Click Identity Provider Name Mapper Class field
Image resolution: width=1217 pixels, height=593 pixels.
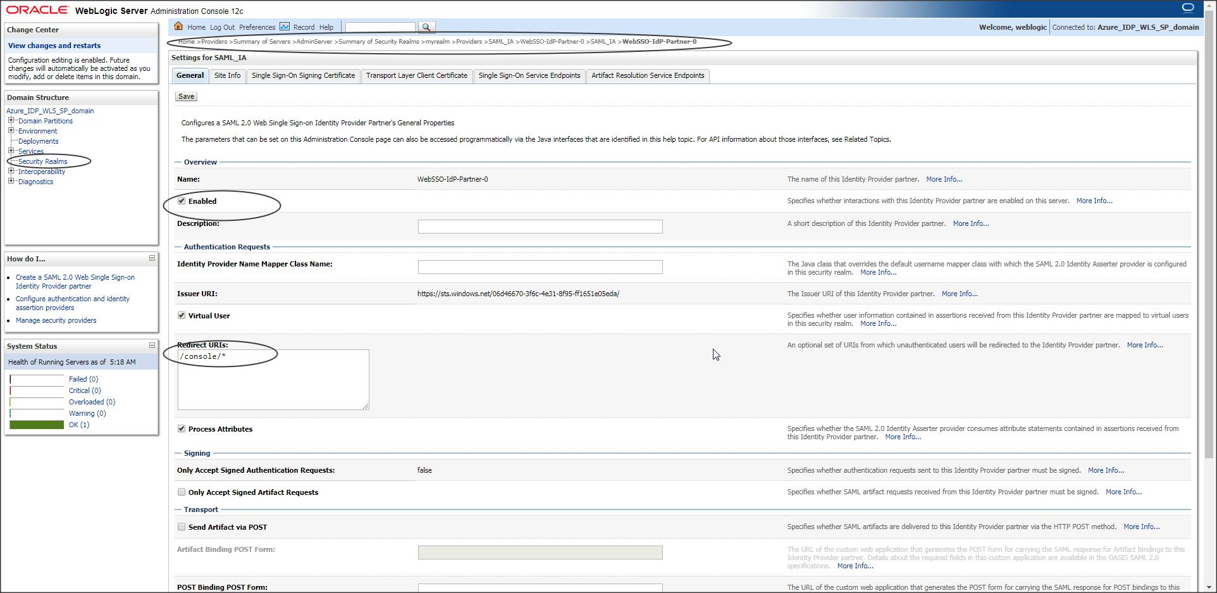[x=540, y=267]
